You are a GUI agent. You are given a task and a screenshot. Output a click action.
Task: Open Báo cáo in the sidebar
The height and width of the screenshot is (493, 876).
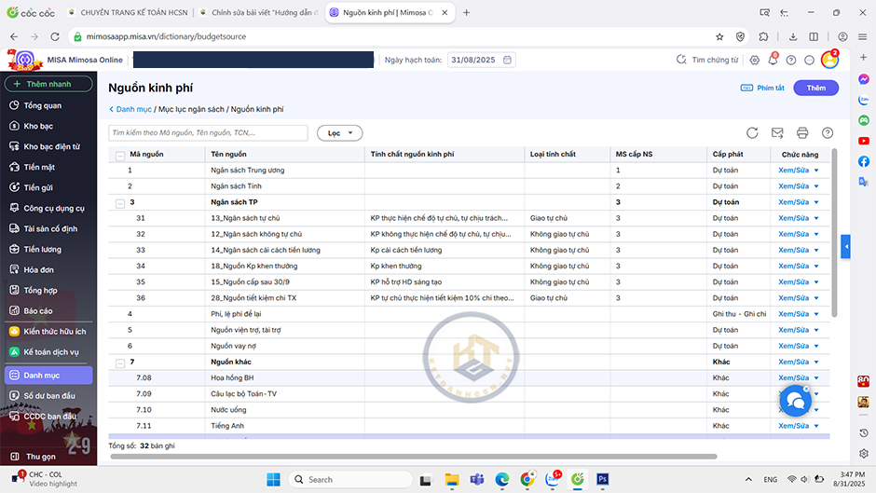(38, 310)
